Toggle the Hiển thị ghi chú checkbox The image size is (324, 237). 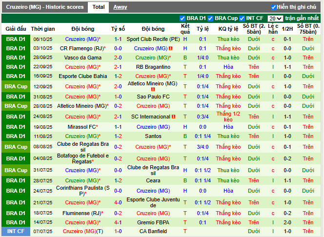tap(274, 7)
